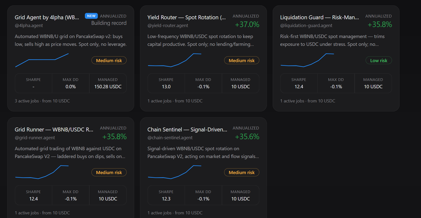The image size is (421, 218).
Task: Click the NEW badge on Grid Agent card
Action: coord(91,16)
